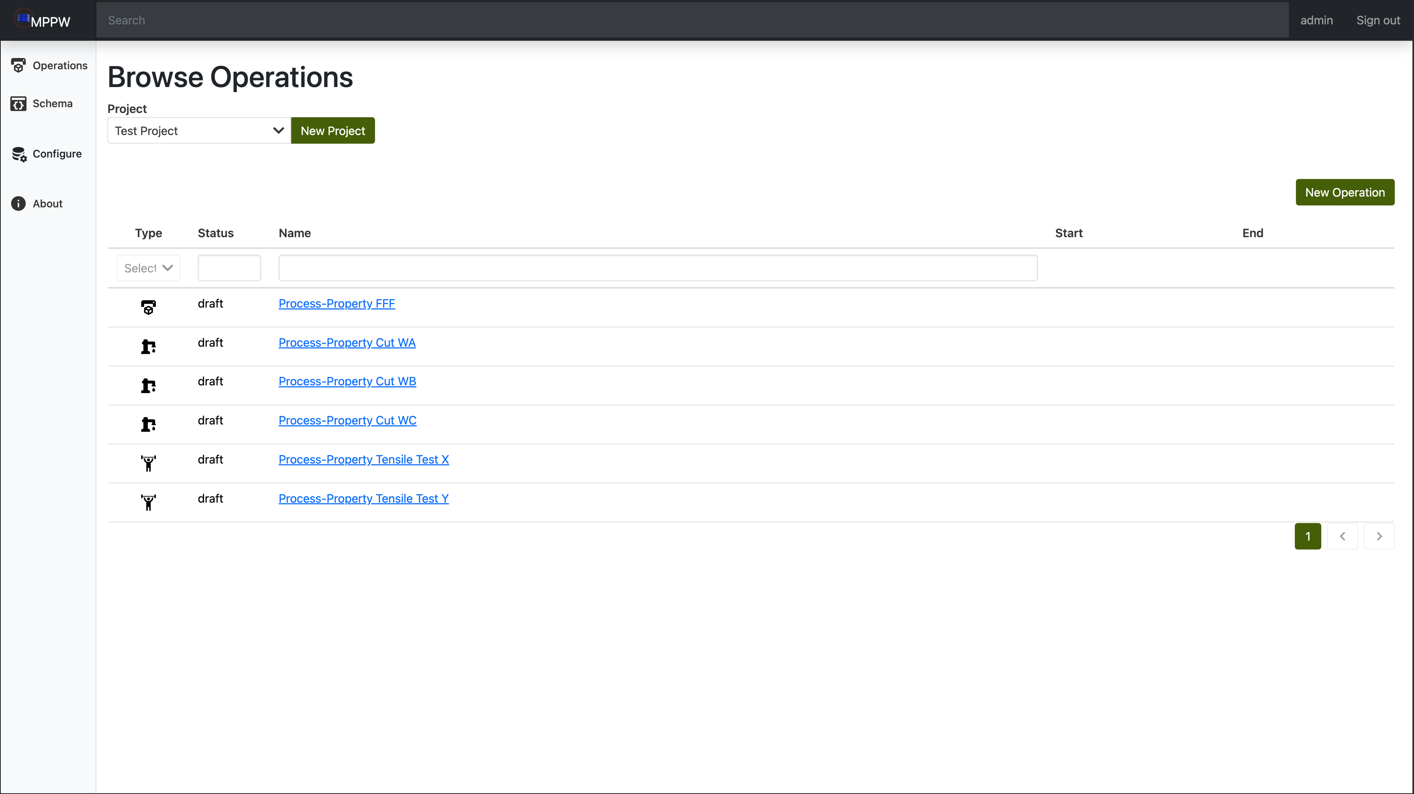Image resolution: width=1414 pixels, height=794 pixels.
Task: Sign out of MPPW
Action: (x=1378, y=20)
